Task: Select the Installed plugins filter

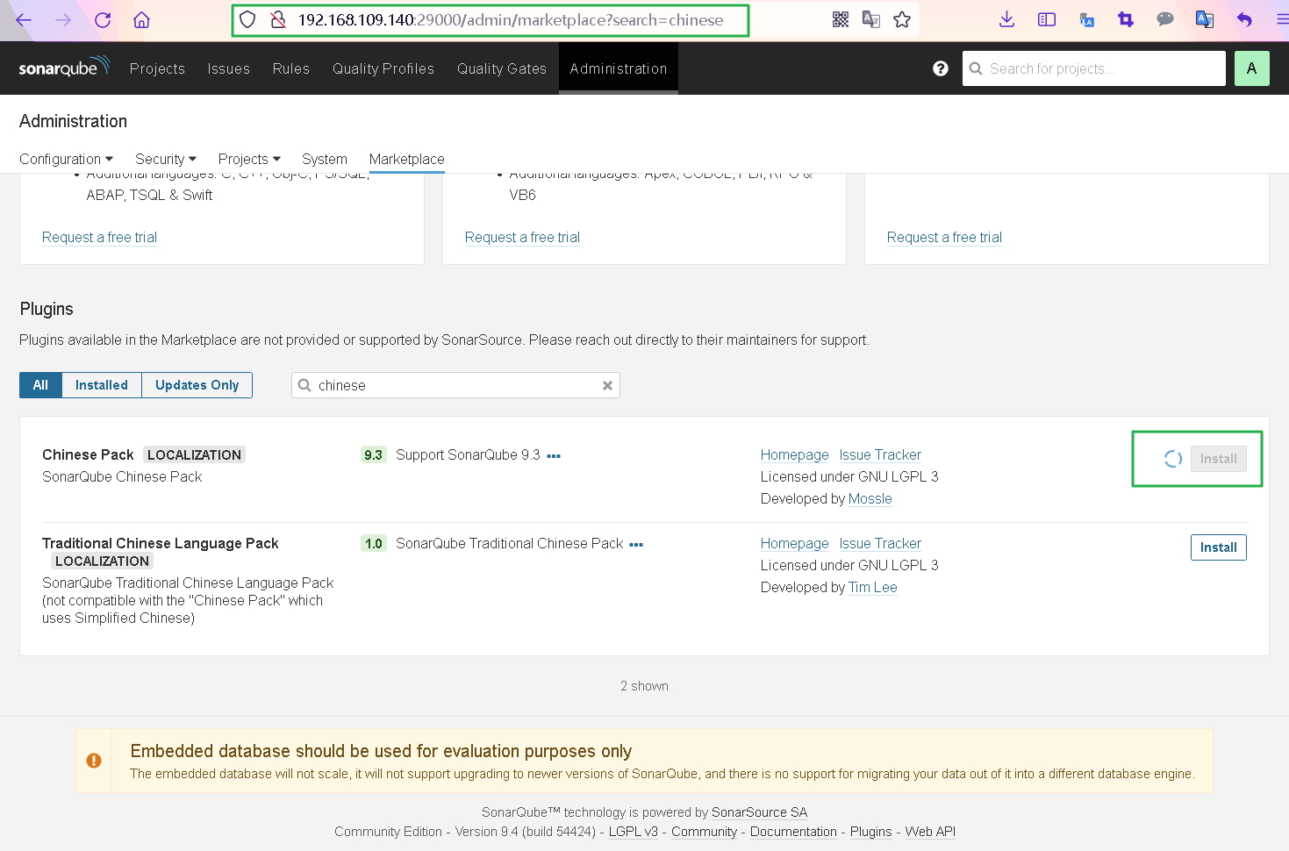Action: pyautogui.click(x=102, y=385)
